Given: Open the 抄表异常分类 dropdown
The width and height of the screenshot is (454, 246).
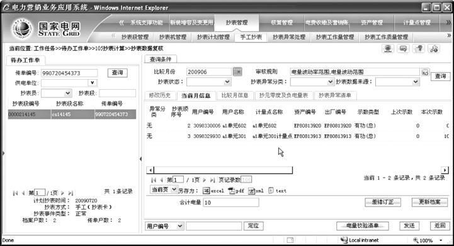Looking at the screenshot, I should tap(330, 82).
